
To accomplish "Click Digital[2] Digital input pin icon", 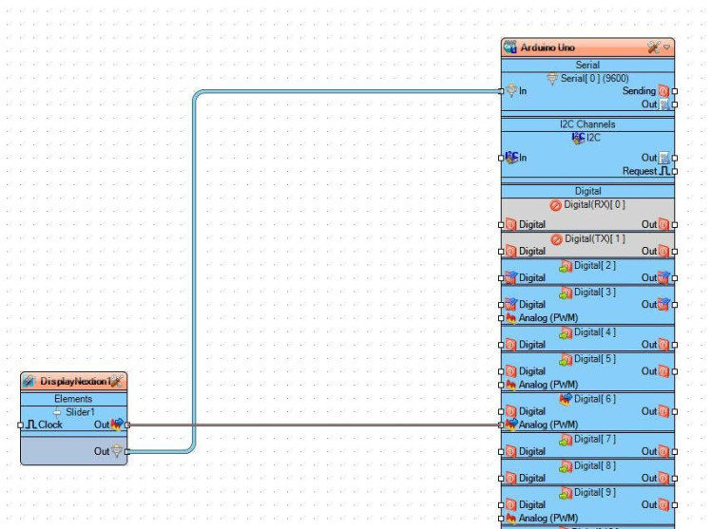I will pos(511,277).
